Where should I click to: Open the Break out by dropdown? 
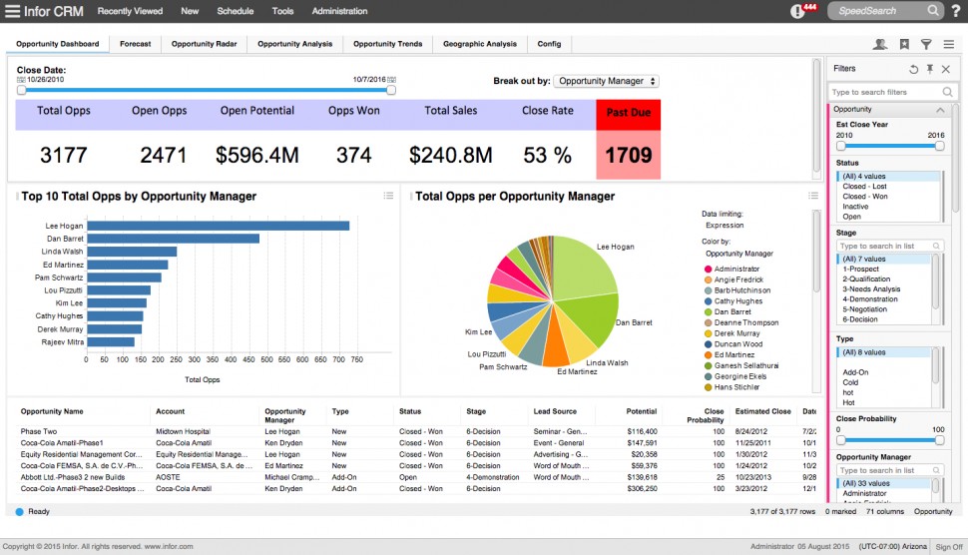606,81
